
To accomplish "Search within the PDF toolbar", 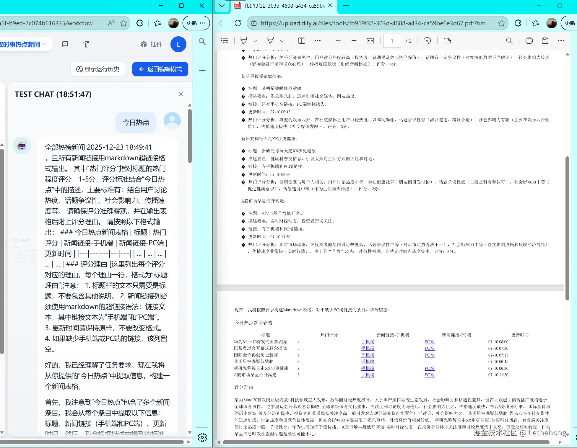I will point(509,41).
